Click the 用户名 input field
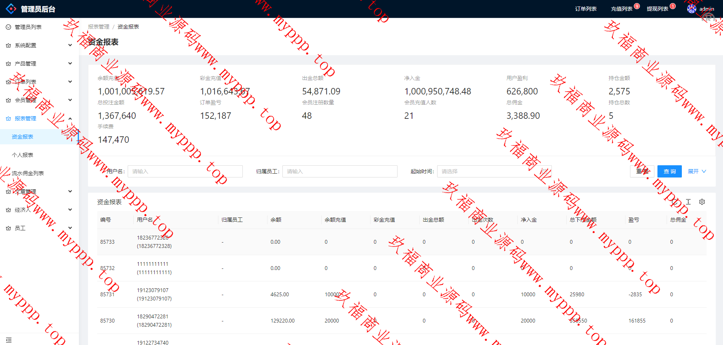723x345 pixels. click(185, 171)
